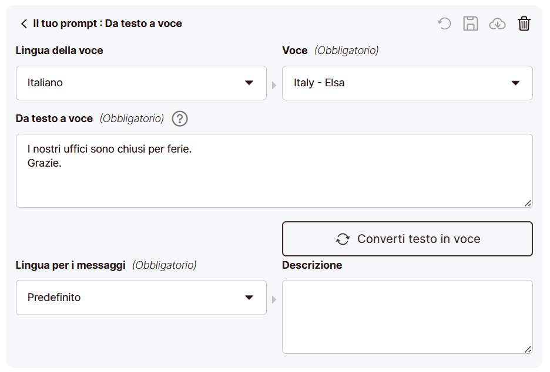Focus the empty Descrizione text box
This screenshot has width=550, height=372.
click(x=407, y=317)
